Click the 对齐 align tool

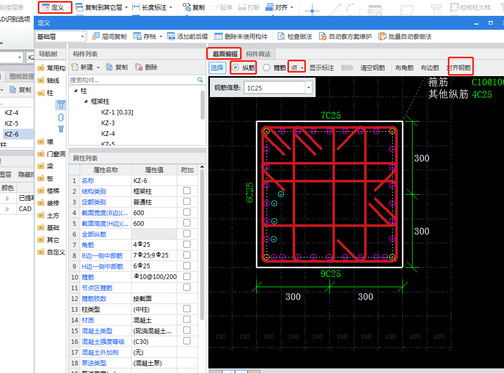[x=277, y=7]
